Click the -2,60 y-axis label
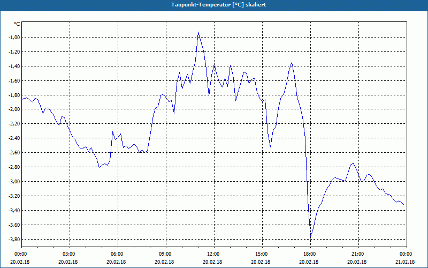Image resolution: width=428 pixels, height=268 pixels. pyautogui.click(x=14, y=153)
